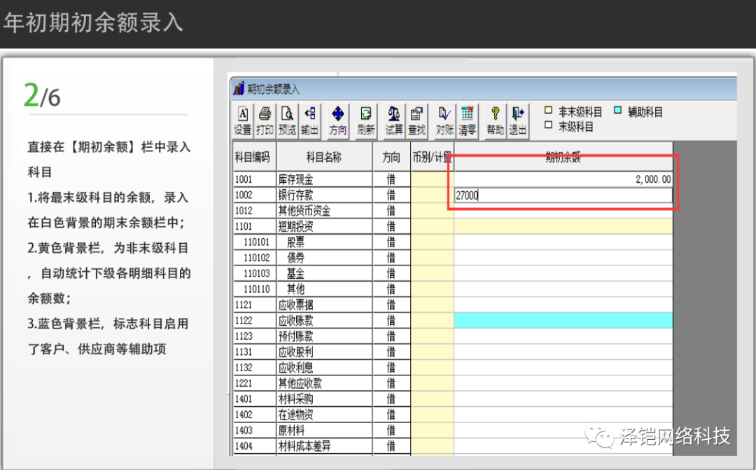Viewport: 756px width, 470px height.
Task: Click the cyan 辅助科目 legend swatch
Action: click(x=617, y=111)
